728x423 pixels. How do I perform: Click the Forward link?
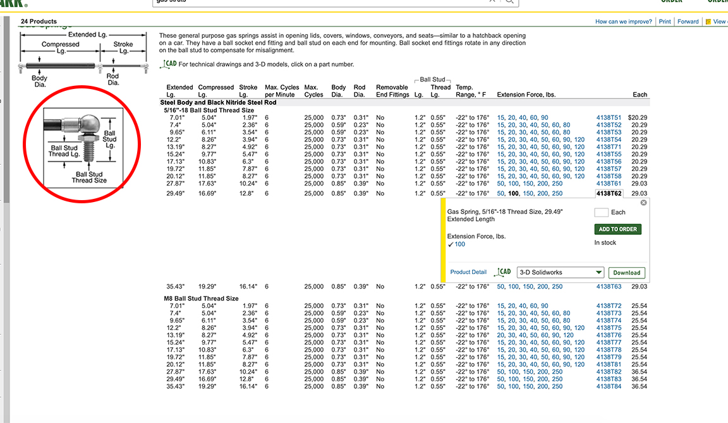(x=688, y=22)
